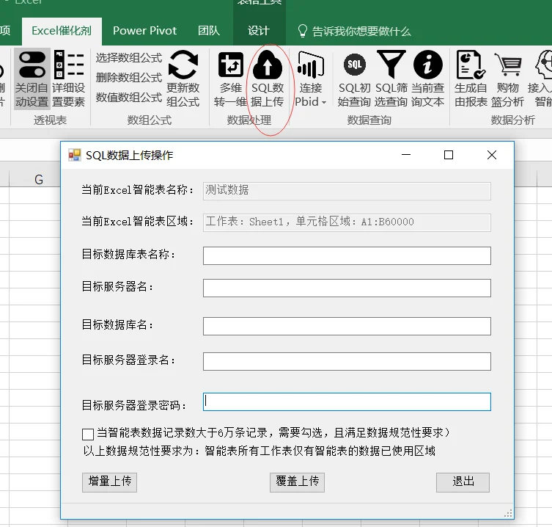The width and height of the screenshot is (552, 527).
Task: Focus the 目标数据库名 input field
Action: tap(347, 326)
